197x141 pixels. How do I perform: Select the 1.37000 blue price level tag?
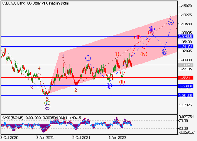pos(186,37)
